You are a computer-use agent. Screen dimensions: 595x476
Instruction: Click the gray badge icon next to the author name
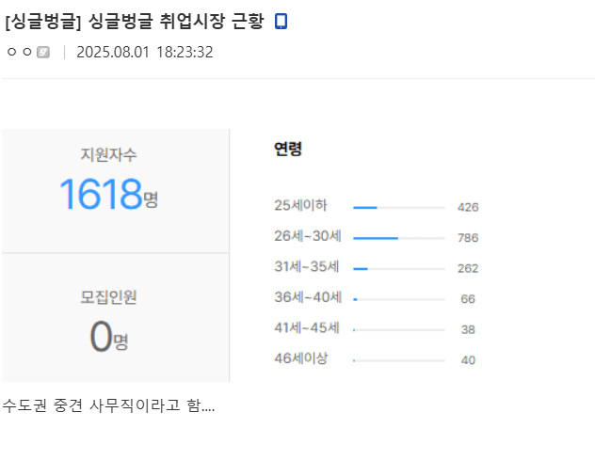pyautogui.click(x=43, y=53)
